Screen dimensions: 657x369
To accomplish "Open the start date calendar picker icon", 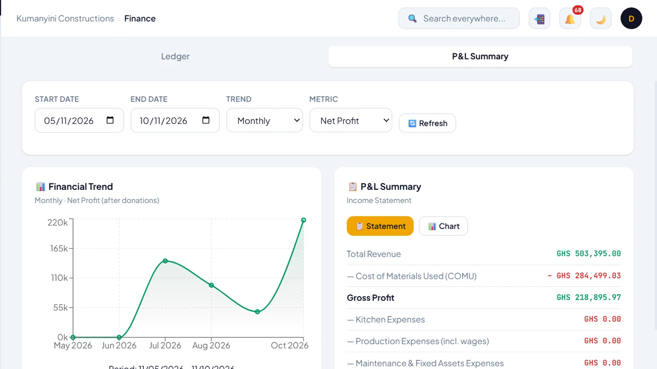I will [x=110, y=120].
